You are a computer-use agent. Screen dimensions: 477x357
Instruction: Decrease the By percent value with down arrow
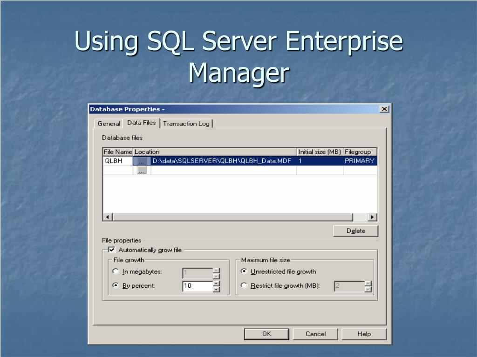tap(216, 289)
